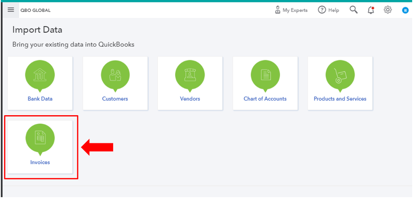
Task: Click the Bank Data building icon
Action: [40, 75]
